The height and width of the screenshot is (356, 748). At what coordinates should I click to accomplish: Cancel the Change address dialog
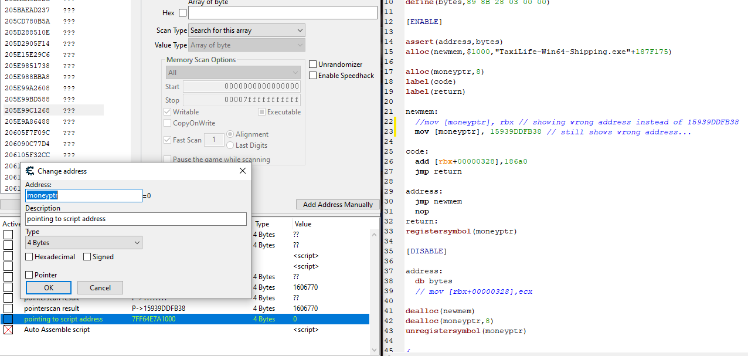[100, 288]
